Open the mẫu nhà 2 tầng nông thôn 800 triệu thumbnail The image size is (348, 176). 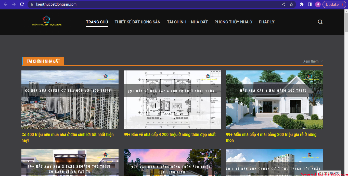tap(172, 162)
